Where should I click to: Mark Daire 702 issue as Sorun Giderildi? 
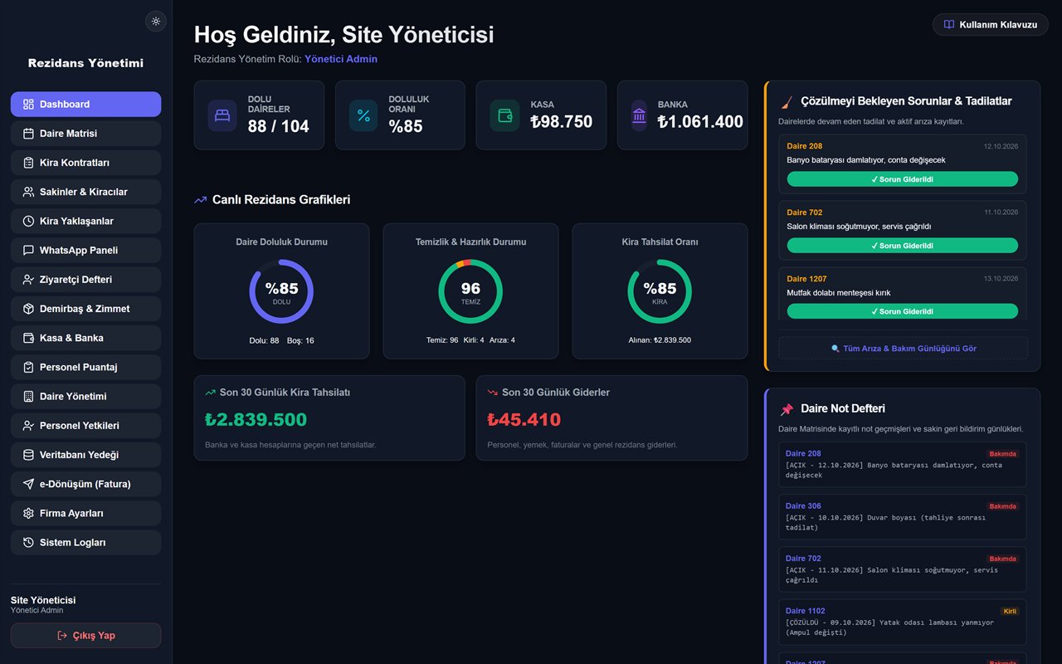tap(902, 246)
